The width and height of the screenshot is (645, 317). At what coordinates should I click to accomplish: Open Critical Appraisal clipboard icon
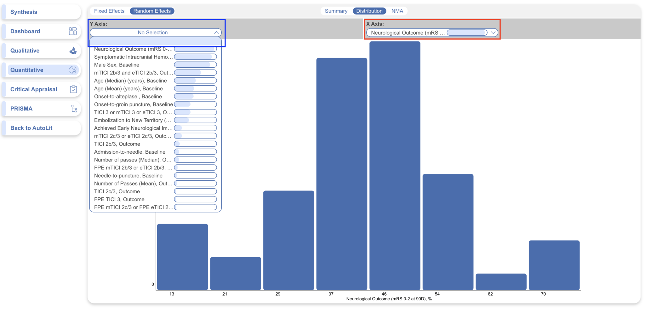coord(73,89)
